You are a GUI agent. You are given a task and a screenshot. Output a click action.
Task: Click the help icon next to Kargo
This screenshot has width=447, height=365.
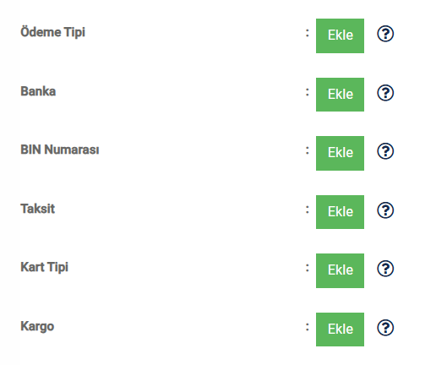point(385,327)
